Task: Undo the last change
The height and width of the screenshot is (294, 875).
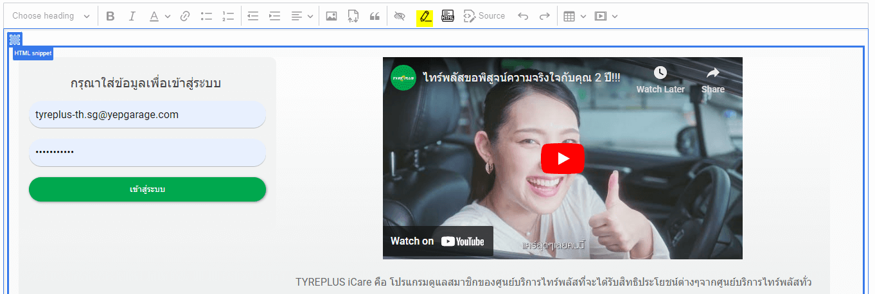Action: click(x=523, y=16)
